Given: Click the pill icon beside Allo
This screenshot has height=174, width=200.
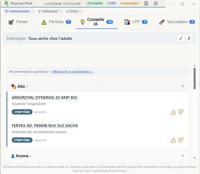Looking at the screenshot, I should coord(14,86).
